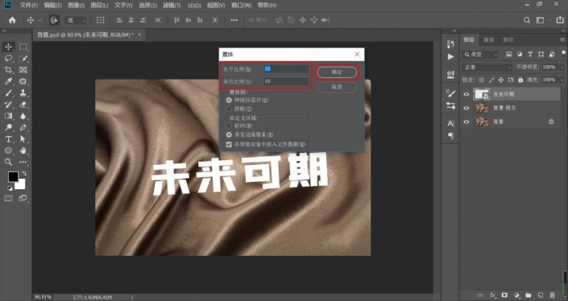Select the Blur tool

(23, 116)
